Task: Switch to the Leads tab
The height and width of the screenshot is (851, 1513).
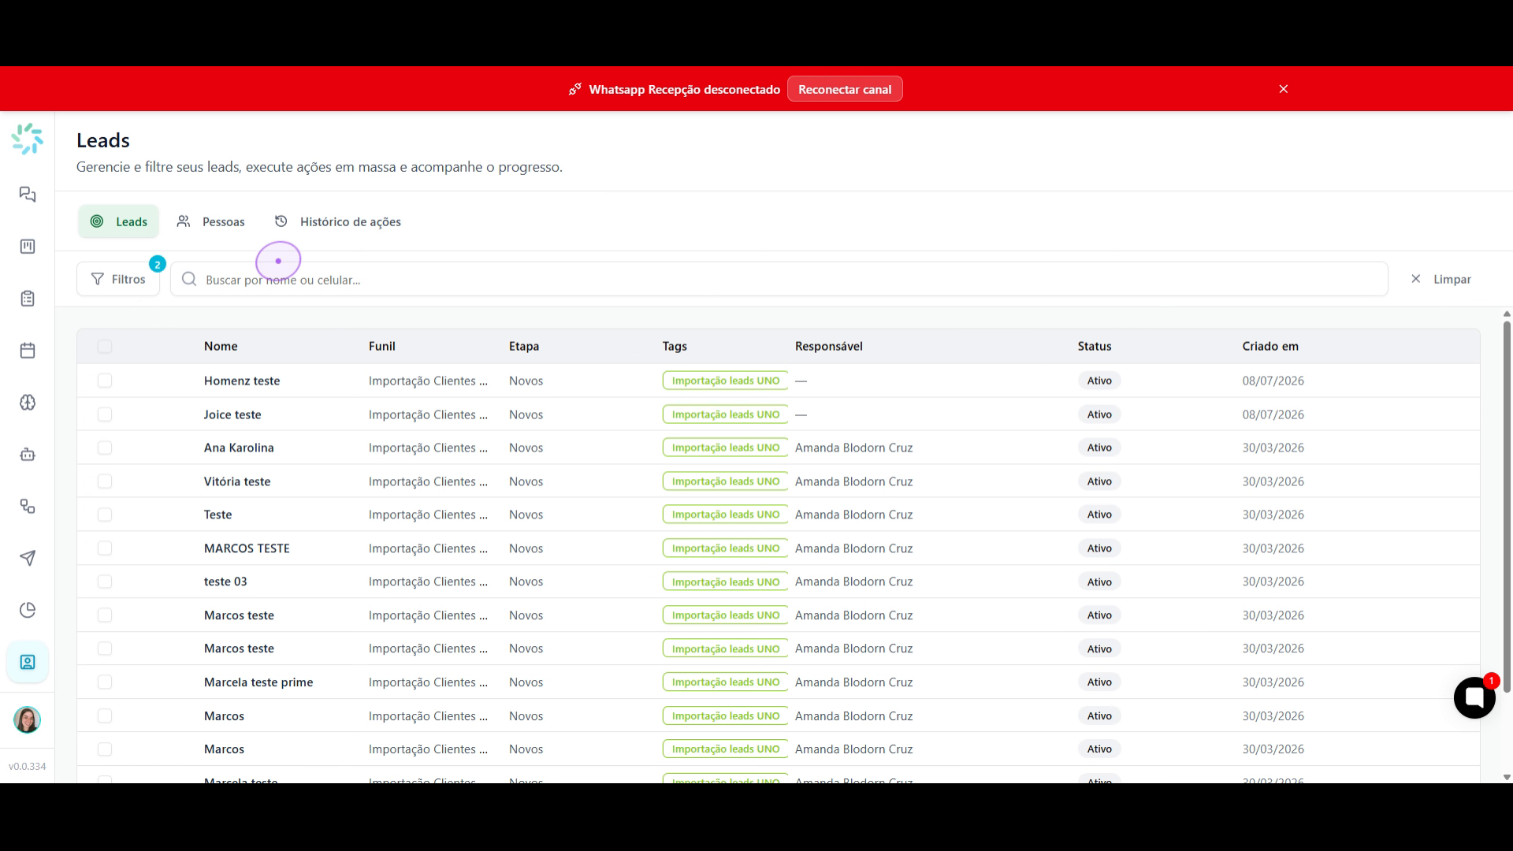Action: pyautogui.click(x=118, y=221)
